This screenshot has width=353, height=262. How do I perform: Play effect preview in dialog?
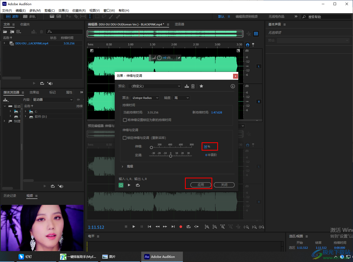[129, 185]
